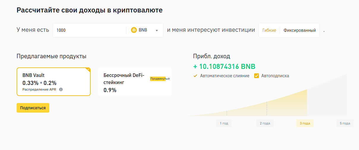Select the Гибкие investment option

(x=269, y=30)
